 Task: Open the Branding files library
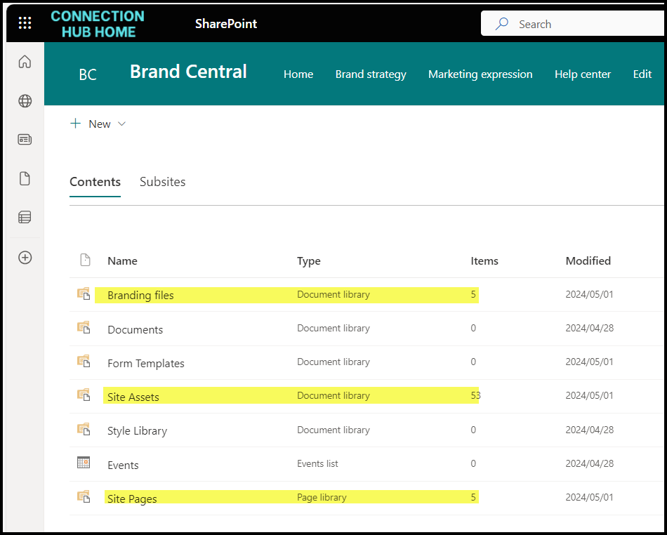click(140, 295)
